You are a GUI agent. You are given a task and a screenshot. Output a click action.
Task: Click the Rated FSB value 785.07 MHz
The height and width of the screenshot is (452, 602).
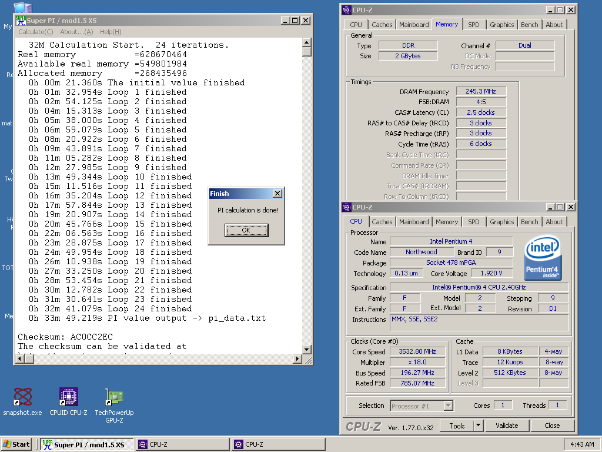[x=418, y=383]
